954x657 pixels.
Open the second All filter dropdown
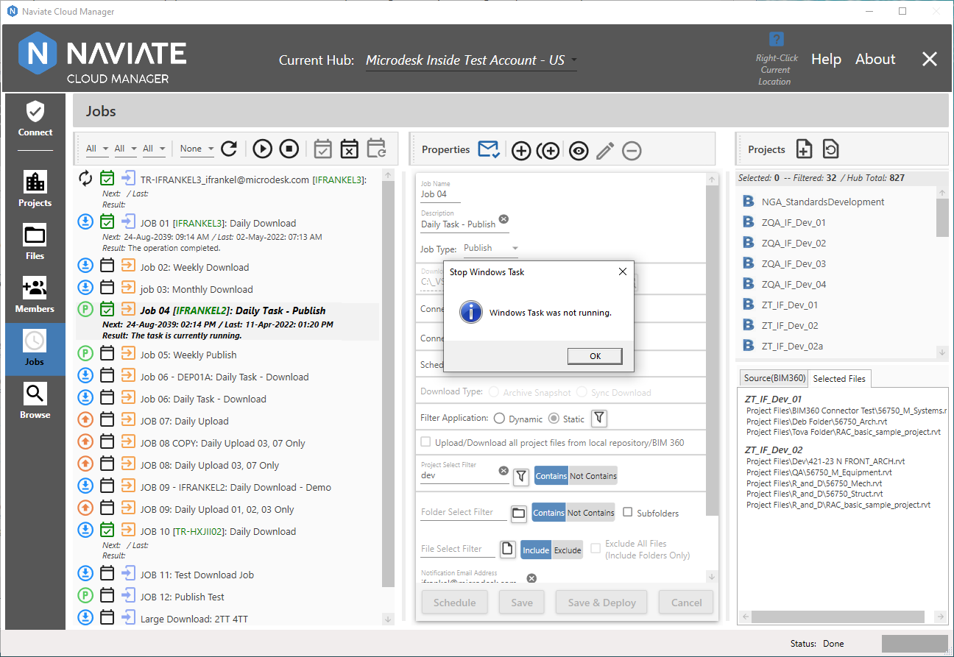tap(126, 149)
